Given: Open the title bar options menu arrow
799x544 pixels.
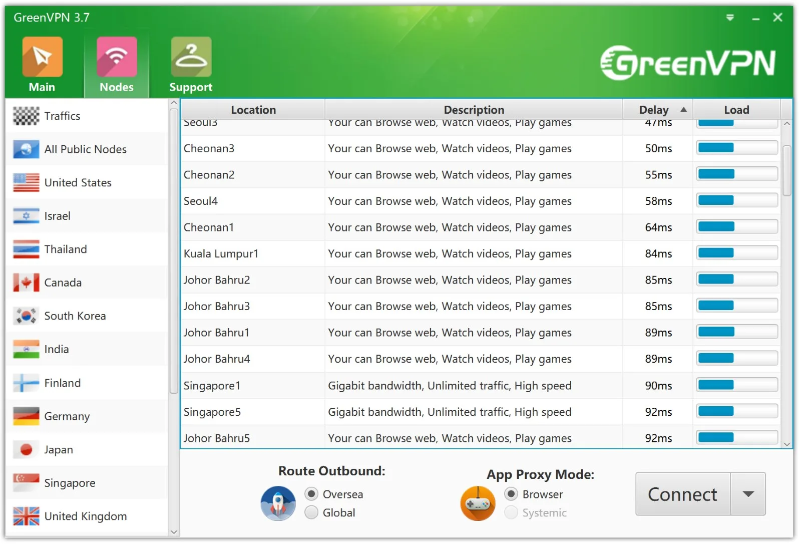Looking at the screenshot, I should coord(730,18).
